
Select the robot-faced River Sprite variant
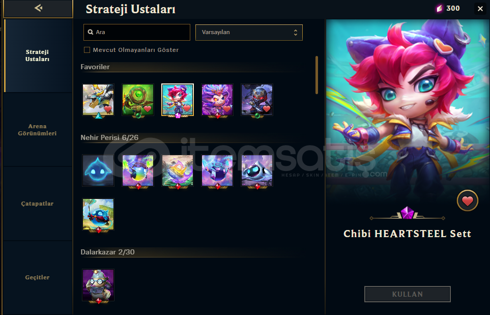257,170
